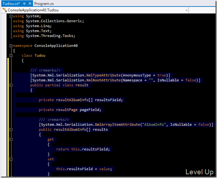The height and width of the screenshot is (178, 217).
Task: Toggle pin on Tudou.cs tab
Action: click(24, 4)
